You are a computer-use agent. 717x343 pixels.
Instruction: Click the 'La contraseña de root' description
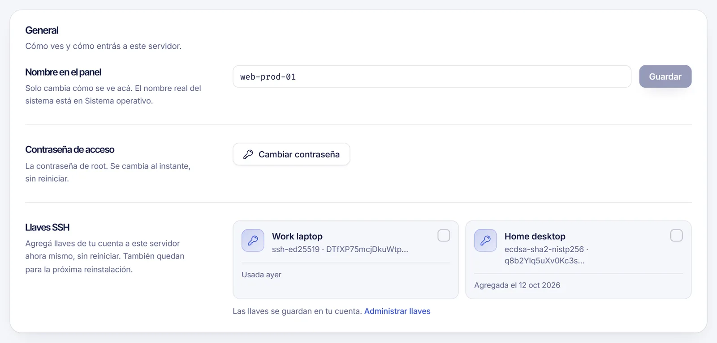[x=108, y=172]
